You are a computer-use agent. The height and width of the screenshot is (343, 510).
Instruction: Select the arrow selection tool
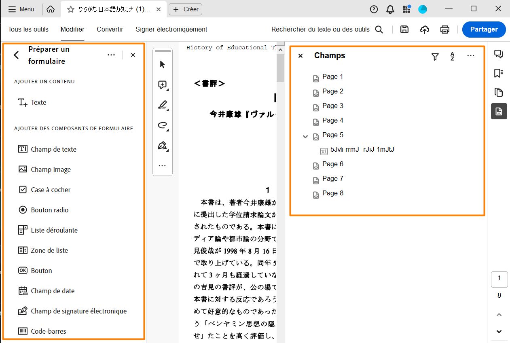tap(161, 64)
